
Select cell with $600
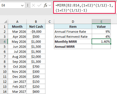(36, 91)
